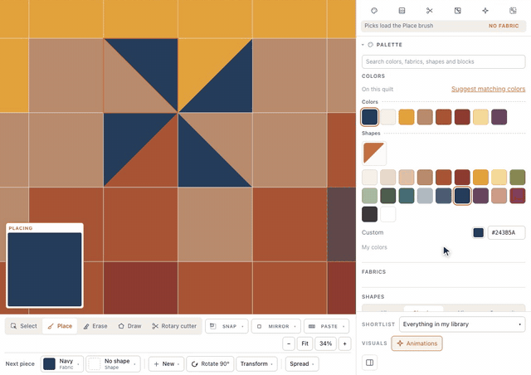Click the FABRICS section heading
The width and height of the screenshot is (531, 375).
pos(373,271)
